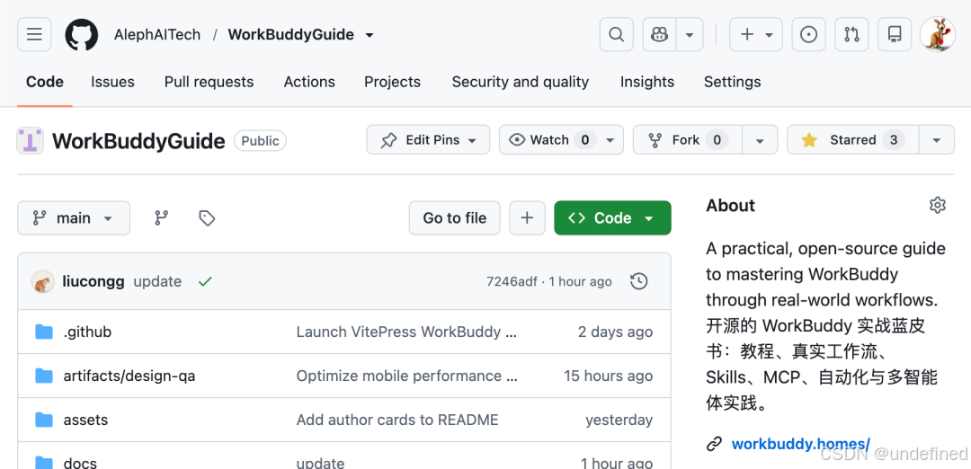This screenshot has height=469, width=971.
Task: Open the AlephAITech owner link
Action: (x=157, y=35)
